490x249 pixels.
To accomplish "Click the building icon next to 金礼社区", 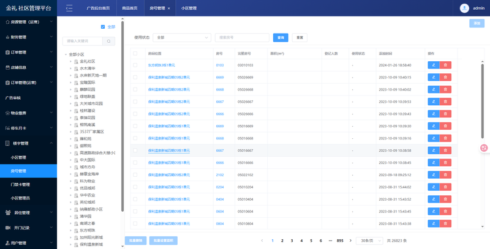I will [77, 61].
